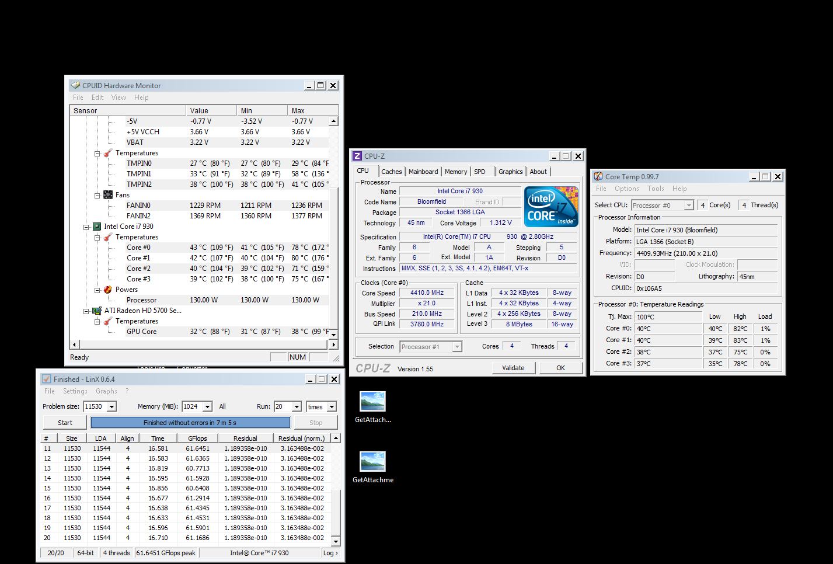Open Graphs menu in LinX
This screenshot has width=833, height=564.
106,391
